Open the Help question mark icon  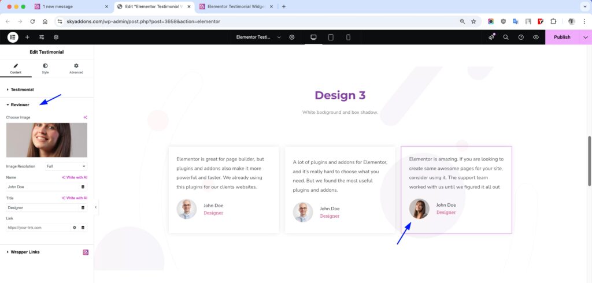pos(521,37)
